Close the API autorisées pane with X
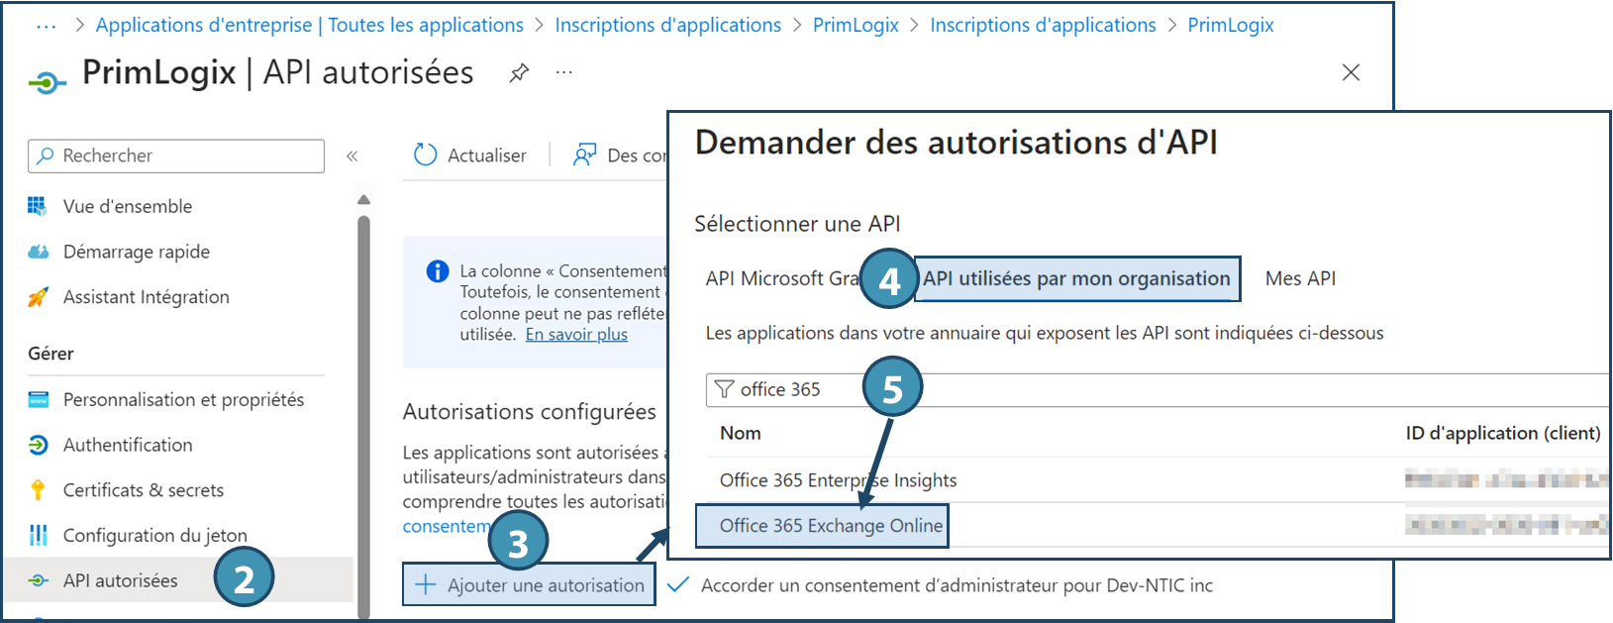This screenshot has height=623, width=1613. [x=1351, y=72]
